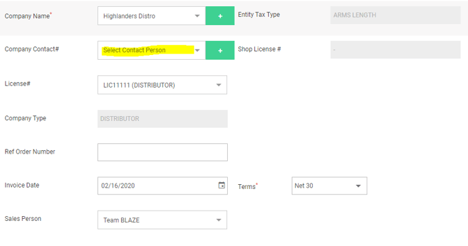Open the Terms dropdown showing Net 30
Screen dimensions: 468x246
tap(329, 186)
